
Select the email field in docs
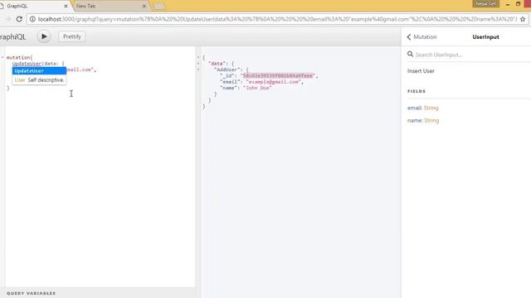(x=415, y=108)
